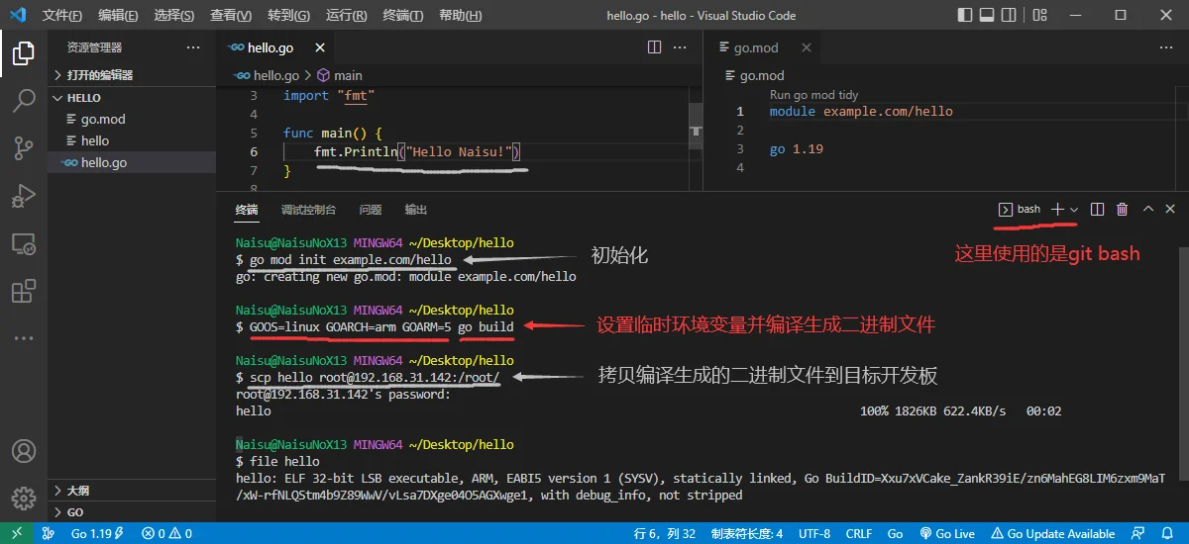Open the 选择(S) menu
The width and height of the screenshot is (1189, 544).
click(174, 16)
